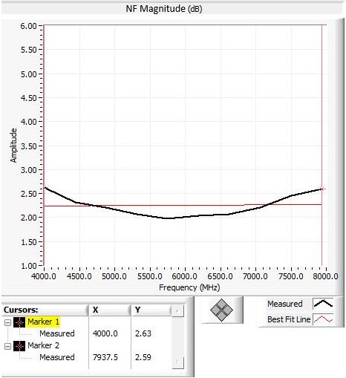Image resolution: width=346 pixels, height=378 pixels.
Task: Click Marker 2 cursor point on the plot
Action: click(x=321, y=189)
